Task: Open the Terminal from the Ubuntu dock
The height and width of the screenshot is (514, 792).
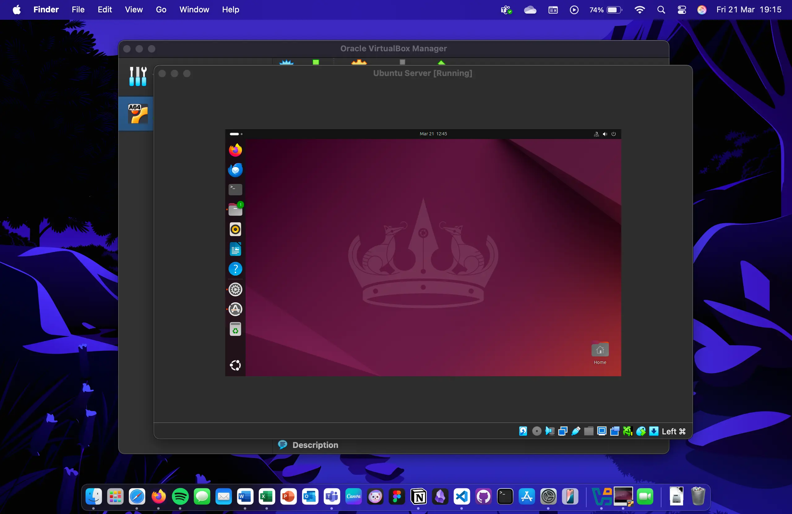Action: (235, 189)
